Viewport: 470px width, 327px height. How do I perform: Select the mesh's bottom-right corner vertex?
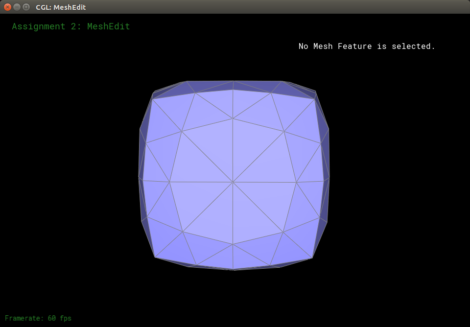click(x=312, y=257)
